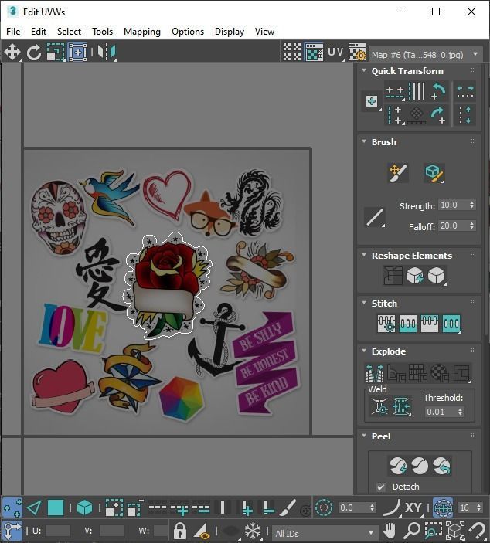
Task: Click the UV coordinate display button
Action: 335,52
